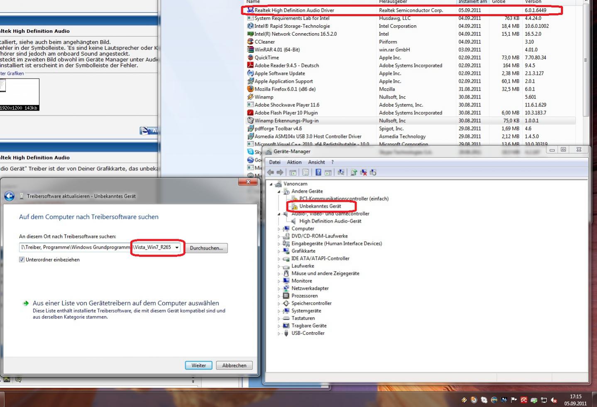Viewport: 597px width, 407px height.
Task: Select High Definition Audio-Gerät tree item
Action: (330, 221)
